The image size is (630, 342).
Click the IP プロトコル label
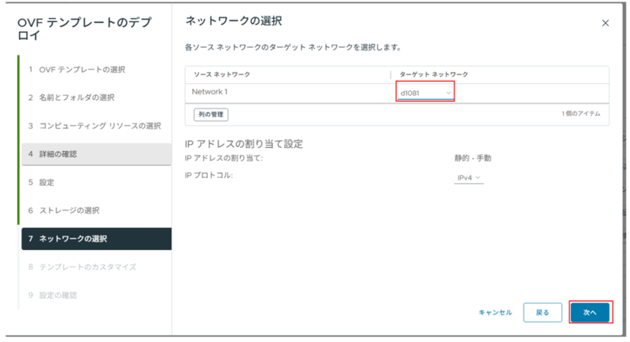pos(209,175)
